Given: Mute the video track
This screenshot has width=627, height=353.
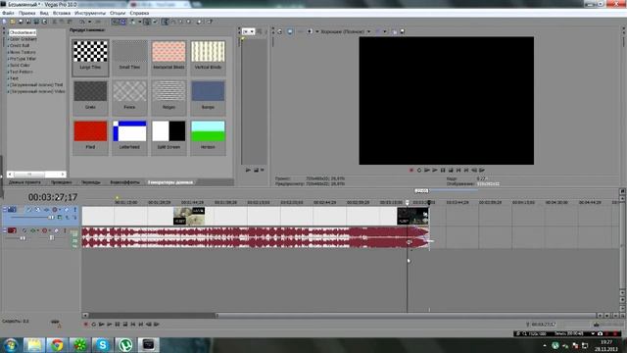Looking at the screenshot, I should 67,209.
